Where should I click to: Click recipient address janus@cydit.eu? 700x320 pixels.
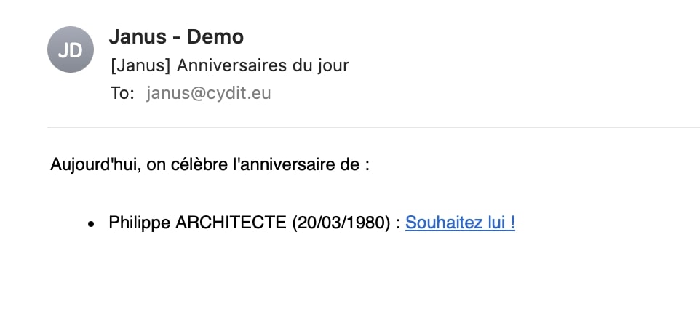[x=209, y=93]
